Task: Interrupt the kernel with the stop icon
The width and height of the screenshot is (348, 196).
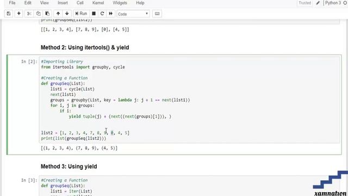Action: [94, 14]
